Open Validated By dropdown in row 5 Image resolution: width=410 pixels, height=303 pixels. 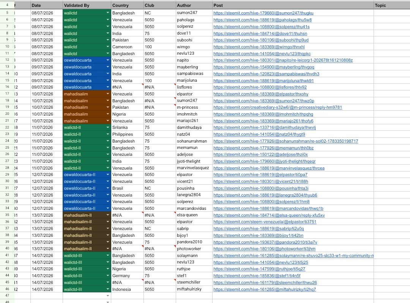[108, 13]
